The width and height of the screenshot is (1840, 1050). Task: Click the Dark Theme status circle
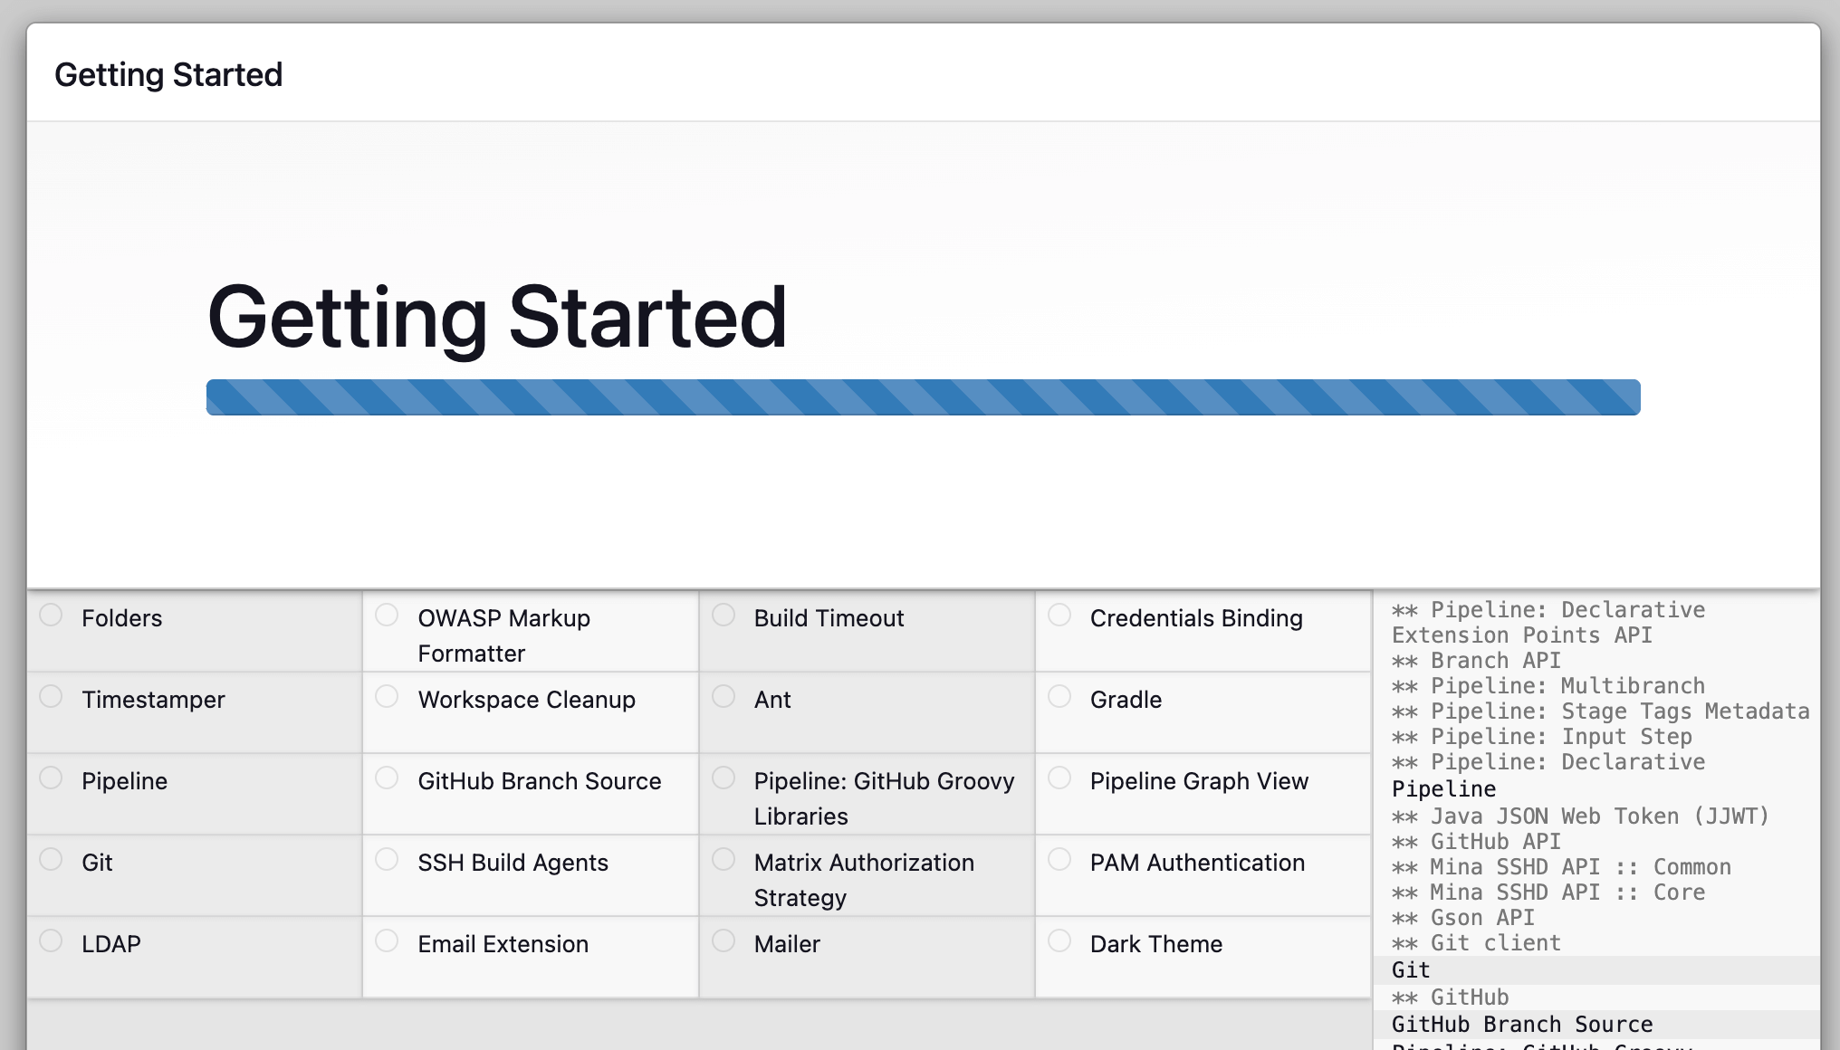coord(1059,941)
